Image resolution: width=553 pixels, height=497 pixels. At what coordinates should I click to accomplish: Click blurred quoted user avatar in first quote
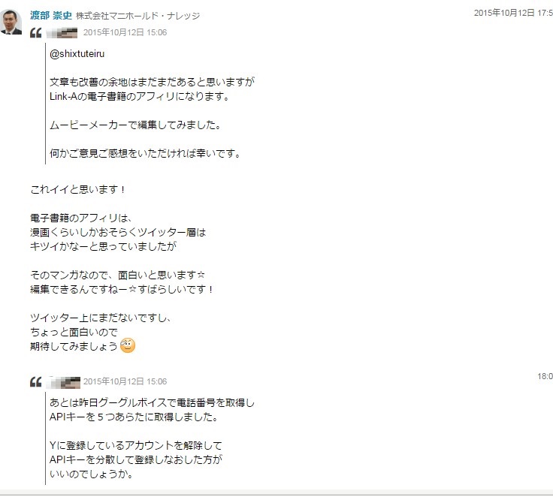point(62,33)
